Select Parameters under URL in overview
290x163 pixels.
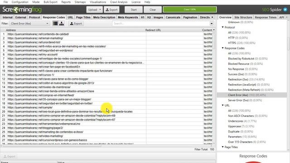click(242, 137)
